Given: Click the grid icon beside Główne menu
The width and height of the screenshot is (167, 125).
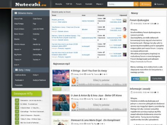Looking at the screenshot, I should coord(16,13).
